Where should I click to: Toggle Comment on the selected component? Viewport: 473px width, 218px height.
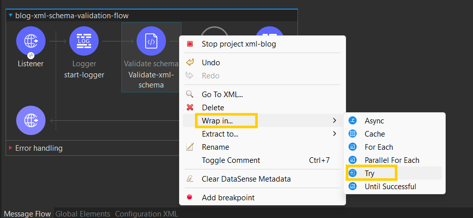(x=231, y=160)
